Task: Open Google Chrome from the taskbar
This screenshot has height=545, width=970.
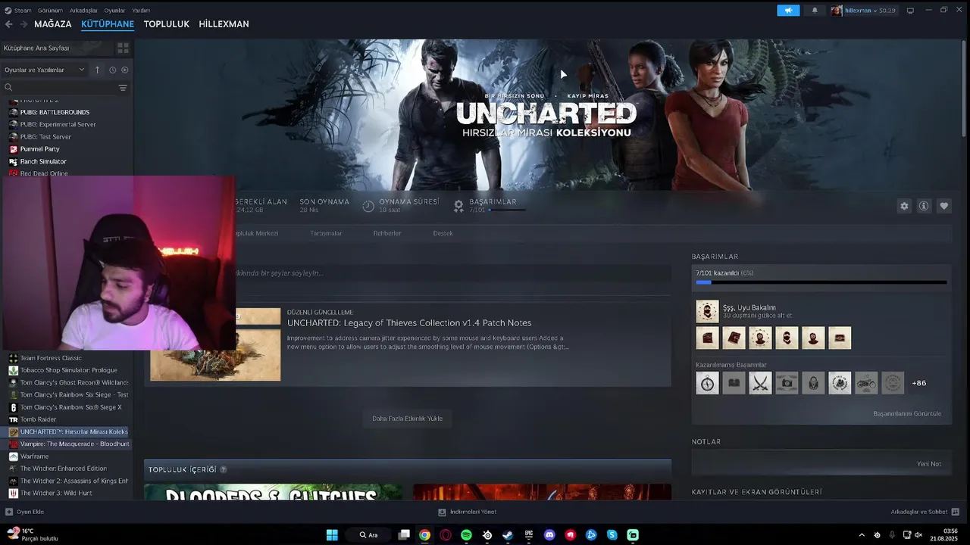Action: pos(424,535)
